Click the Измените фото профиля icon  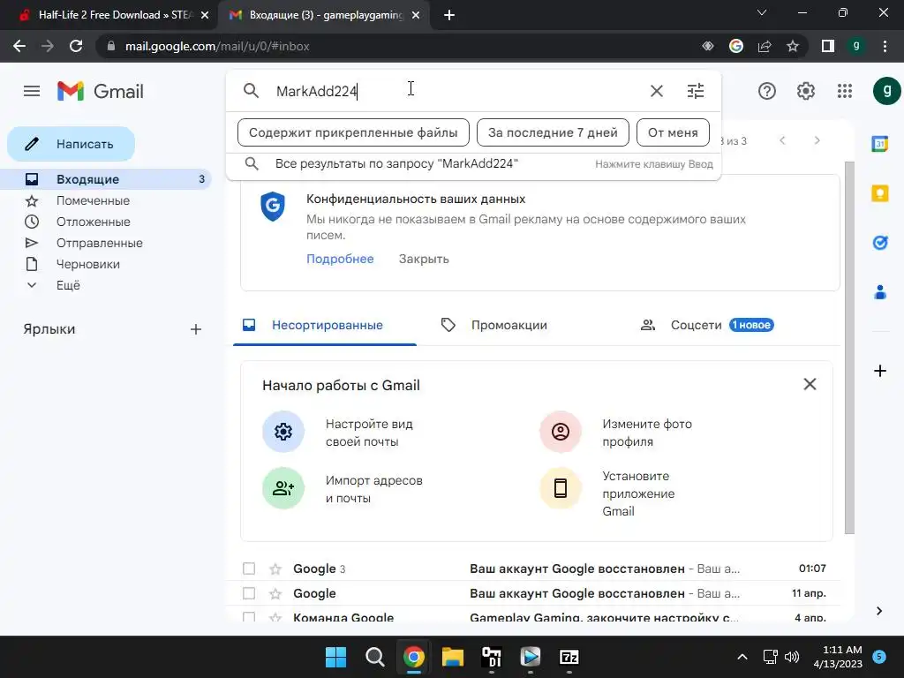[x=561, y=431]
